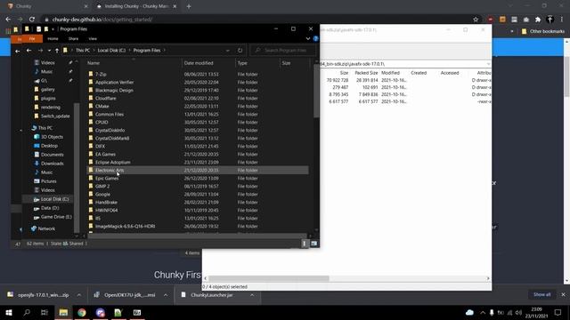
Task: Select the ImageMagick-6.9.6-Q16-HDRI folder
Action: coord(125,226)
